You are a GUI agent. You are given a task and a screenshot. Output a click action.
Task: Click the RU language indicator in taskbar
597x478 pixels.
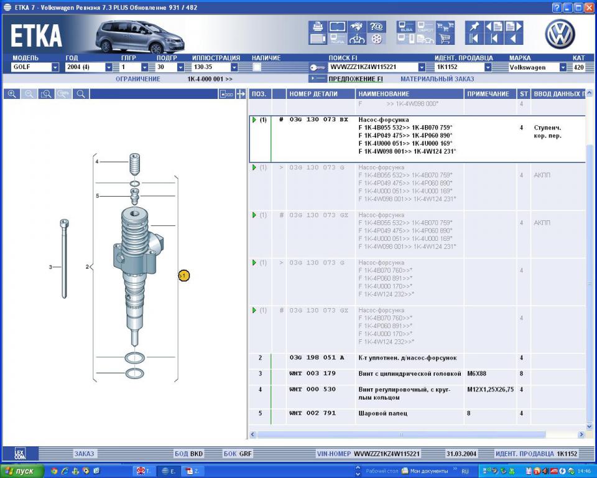coord(465,472)
